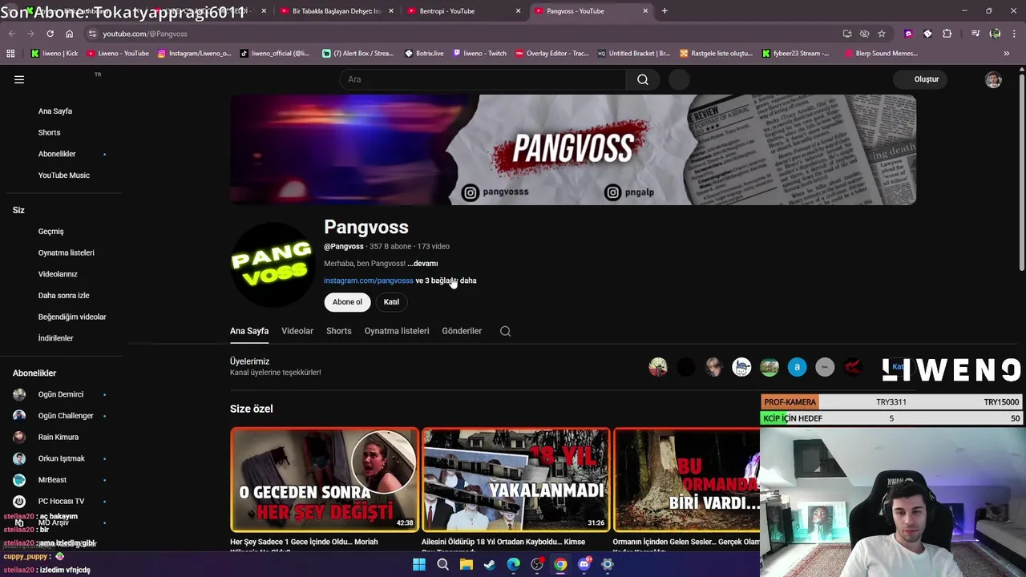Select the Ana Sayfa channel tab
This screenshot has width=1026, height=577.
coord(249,331)
